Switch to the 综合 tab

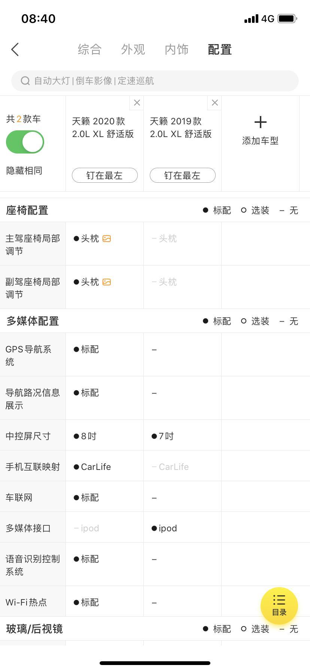[x=89, y=49]
